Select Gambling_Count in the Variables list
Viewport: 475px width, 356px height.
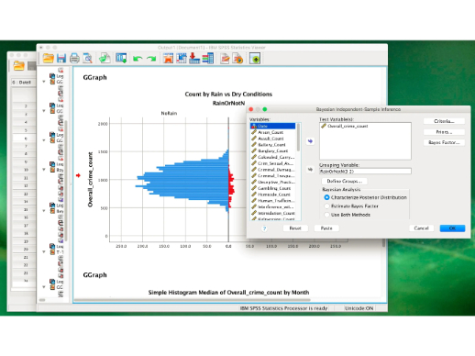273,188
